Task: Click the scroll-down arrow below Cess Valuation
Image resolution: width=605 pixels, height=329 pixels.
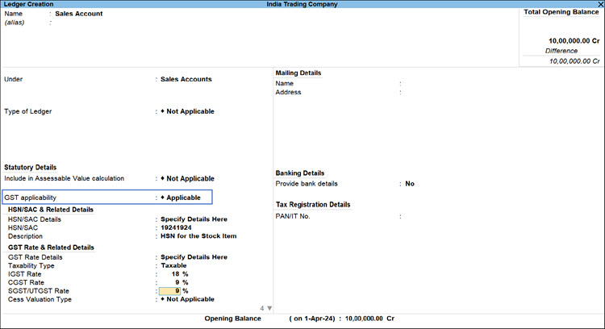Action: 269,308
